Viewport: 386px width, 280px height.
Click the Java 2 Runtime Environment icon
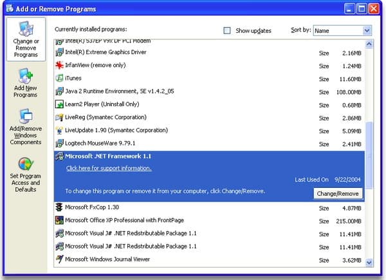(59, 91)
